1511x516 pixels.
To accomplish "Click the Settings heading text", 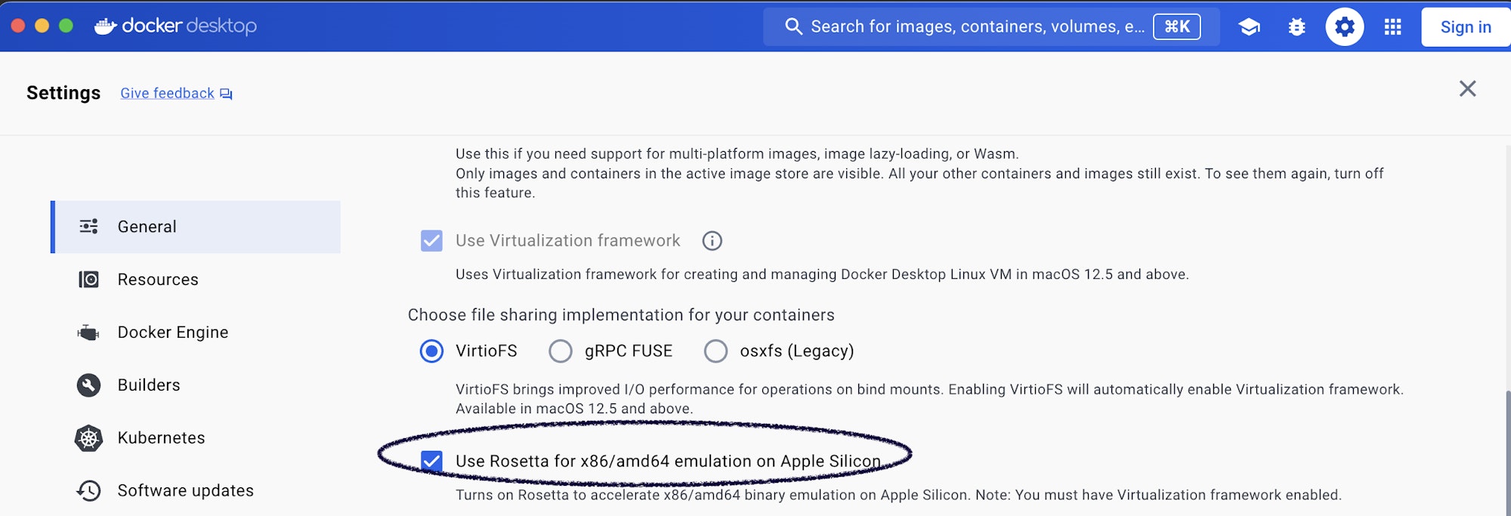I will coord(63,93).
